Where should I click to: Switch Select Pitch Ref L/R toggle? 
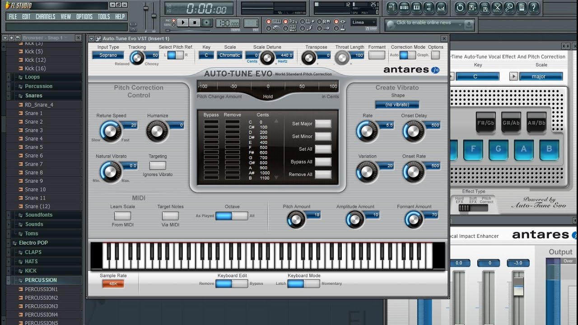click(175, 55)
